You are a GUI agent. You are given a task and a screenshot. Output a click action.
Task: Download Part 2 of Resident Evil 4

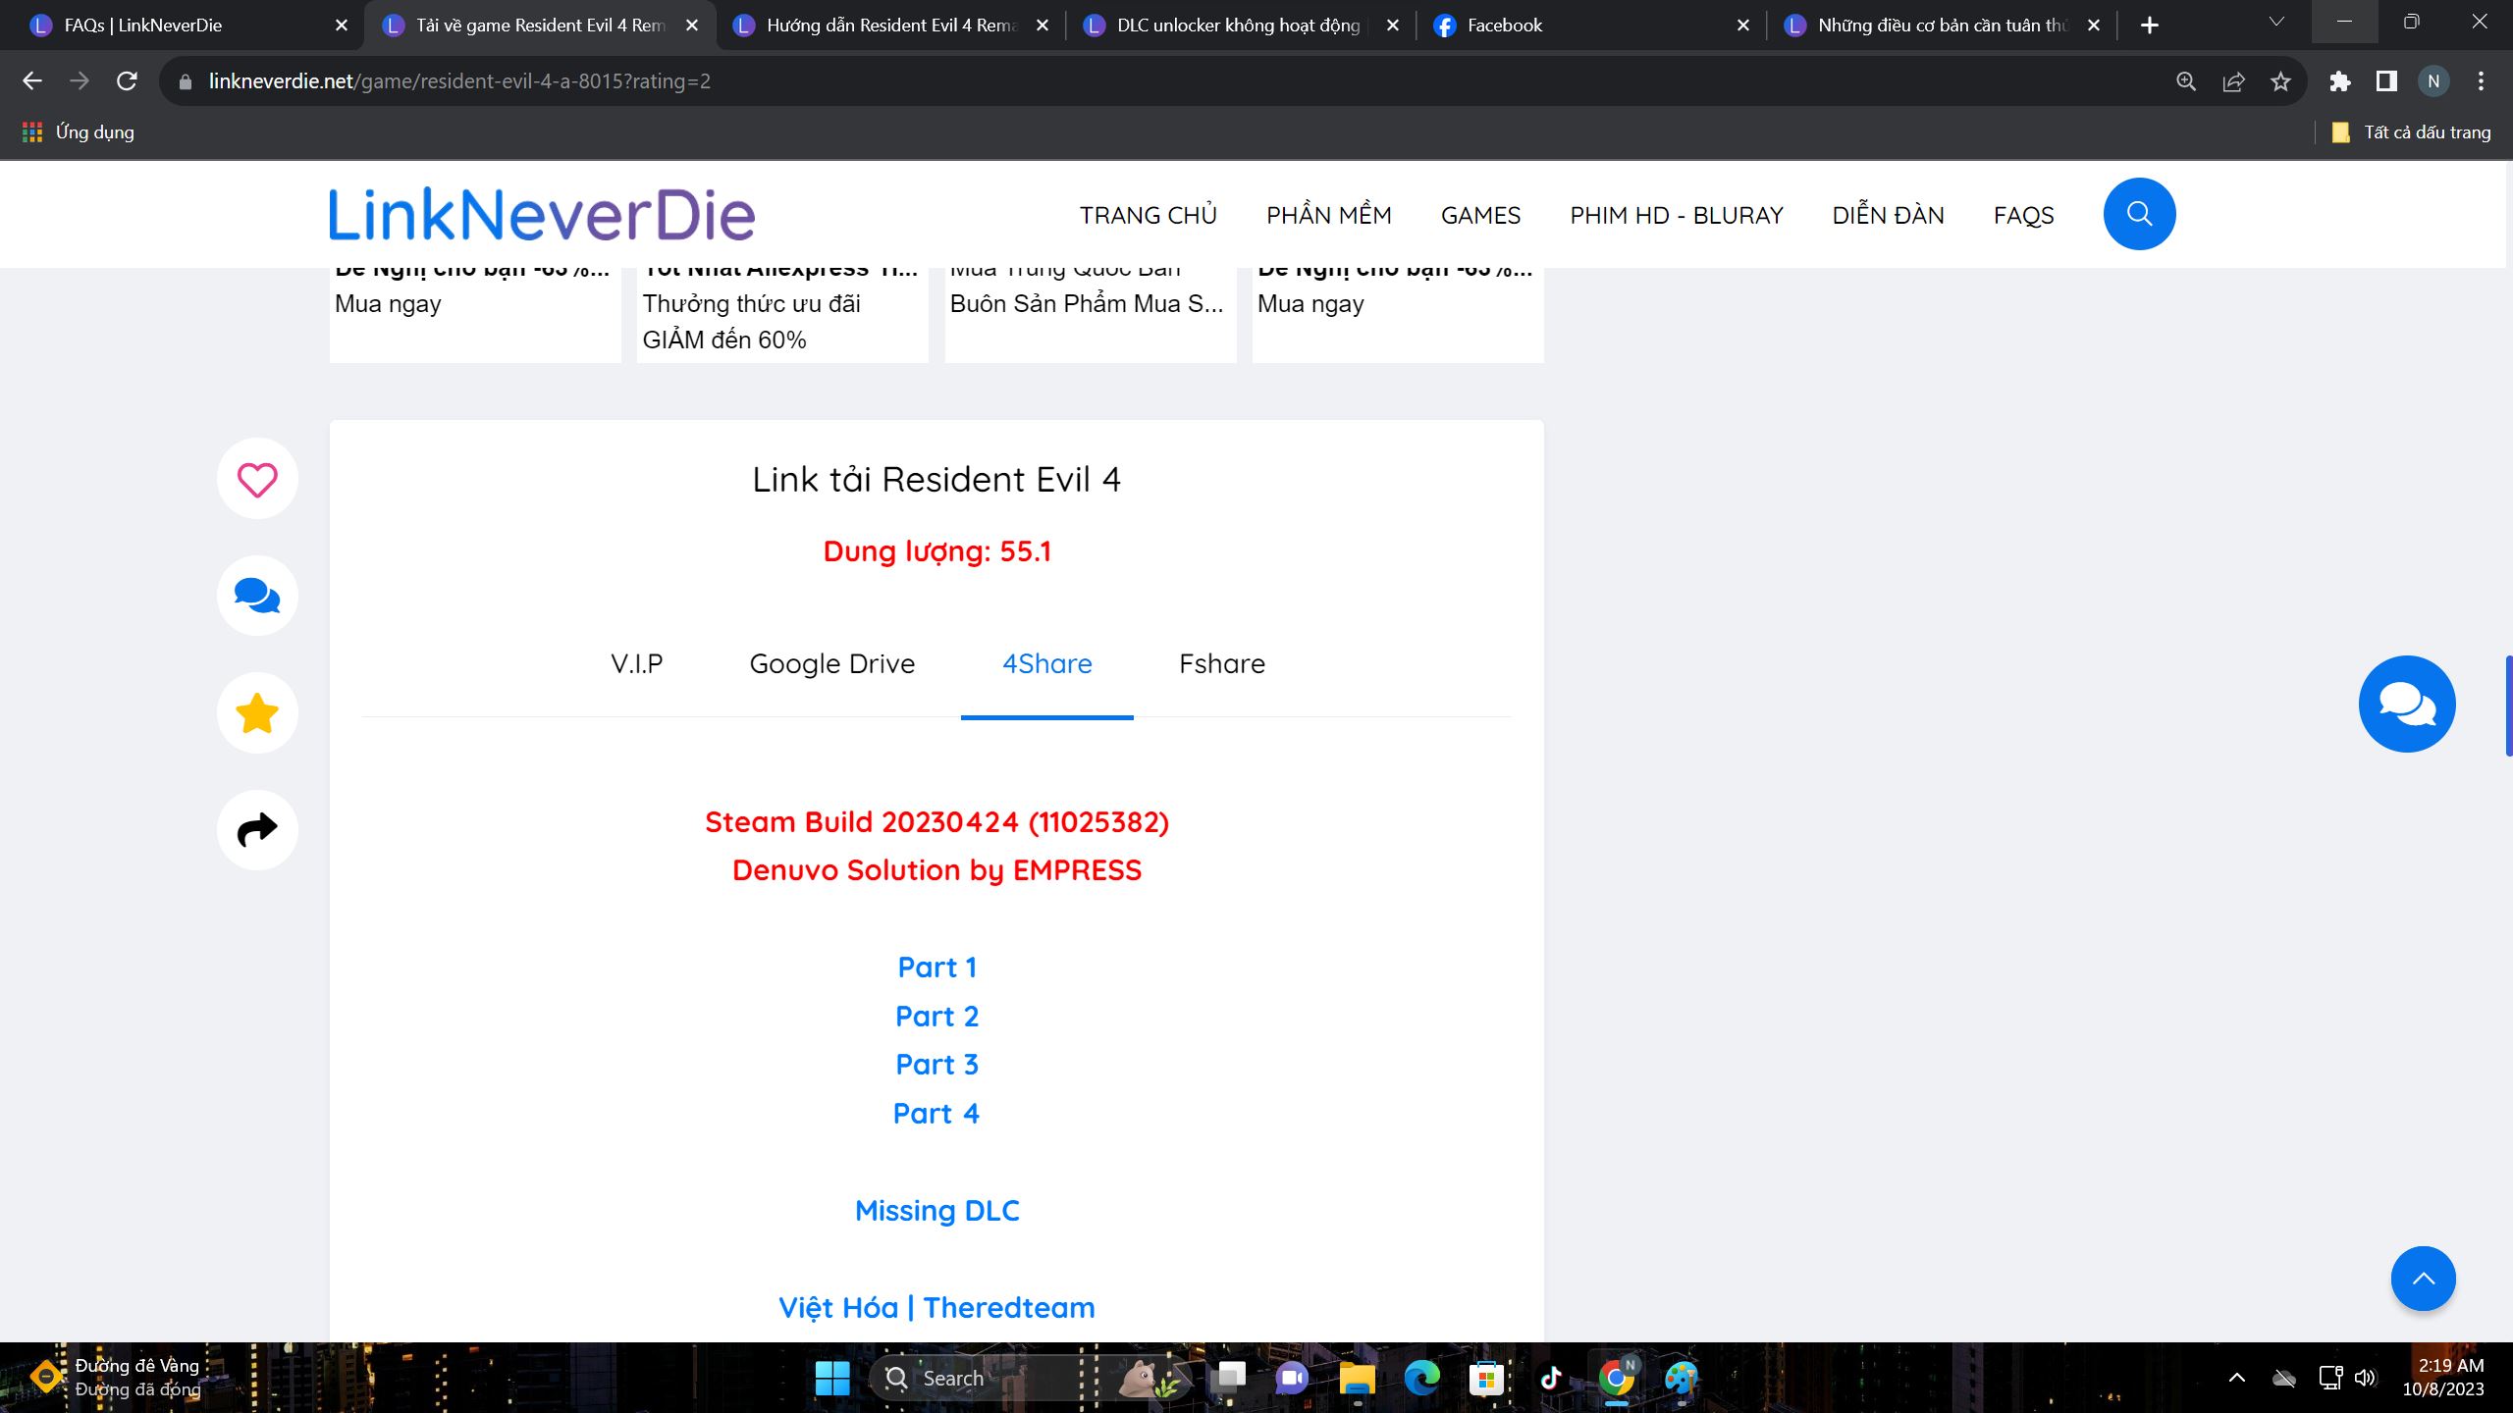coord(936,1016)
